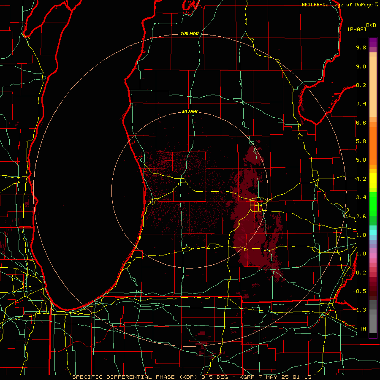Click the 9.8 value on the color scale
Screen dimensions: 380x380
[x=361, y=47]
